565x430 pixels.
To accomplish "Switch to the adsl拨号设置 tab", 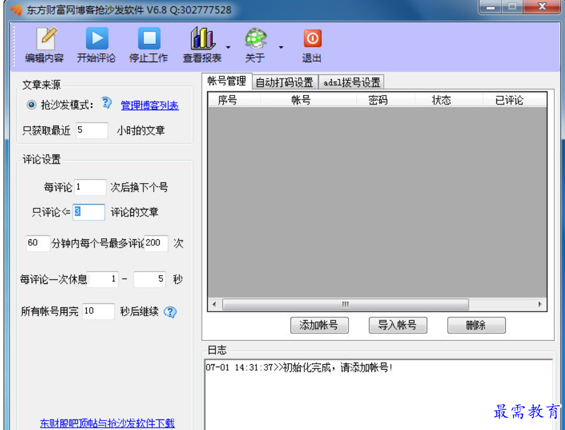I will pyautogui.click(x=351, y=83).
